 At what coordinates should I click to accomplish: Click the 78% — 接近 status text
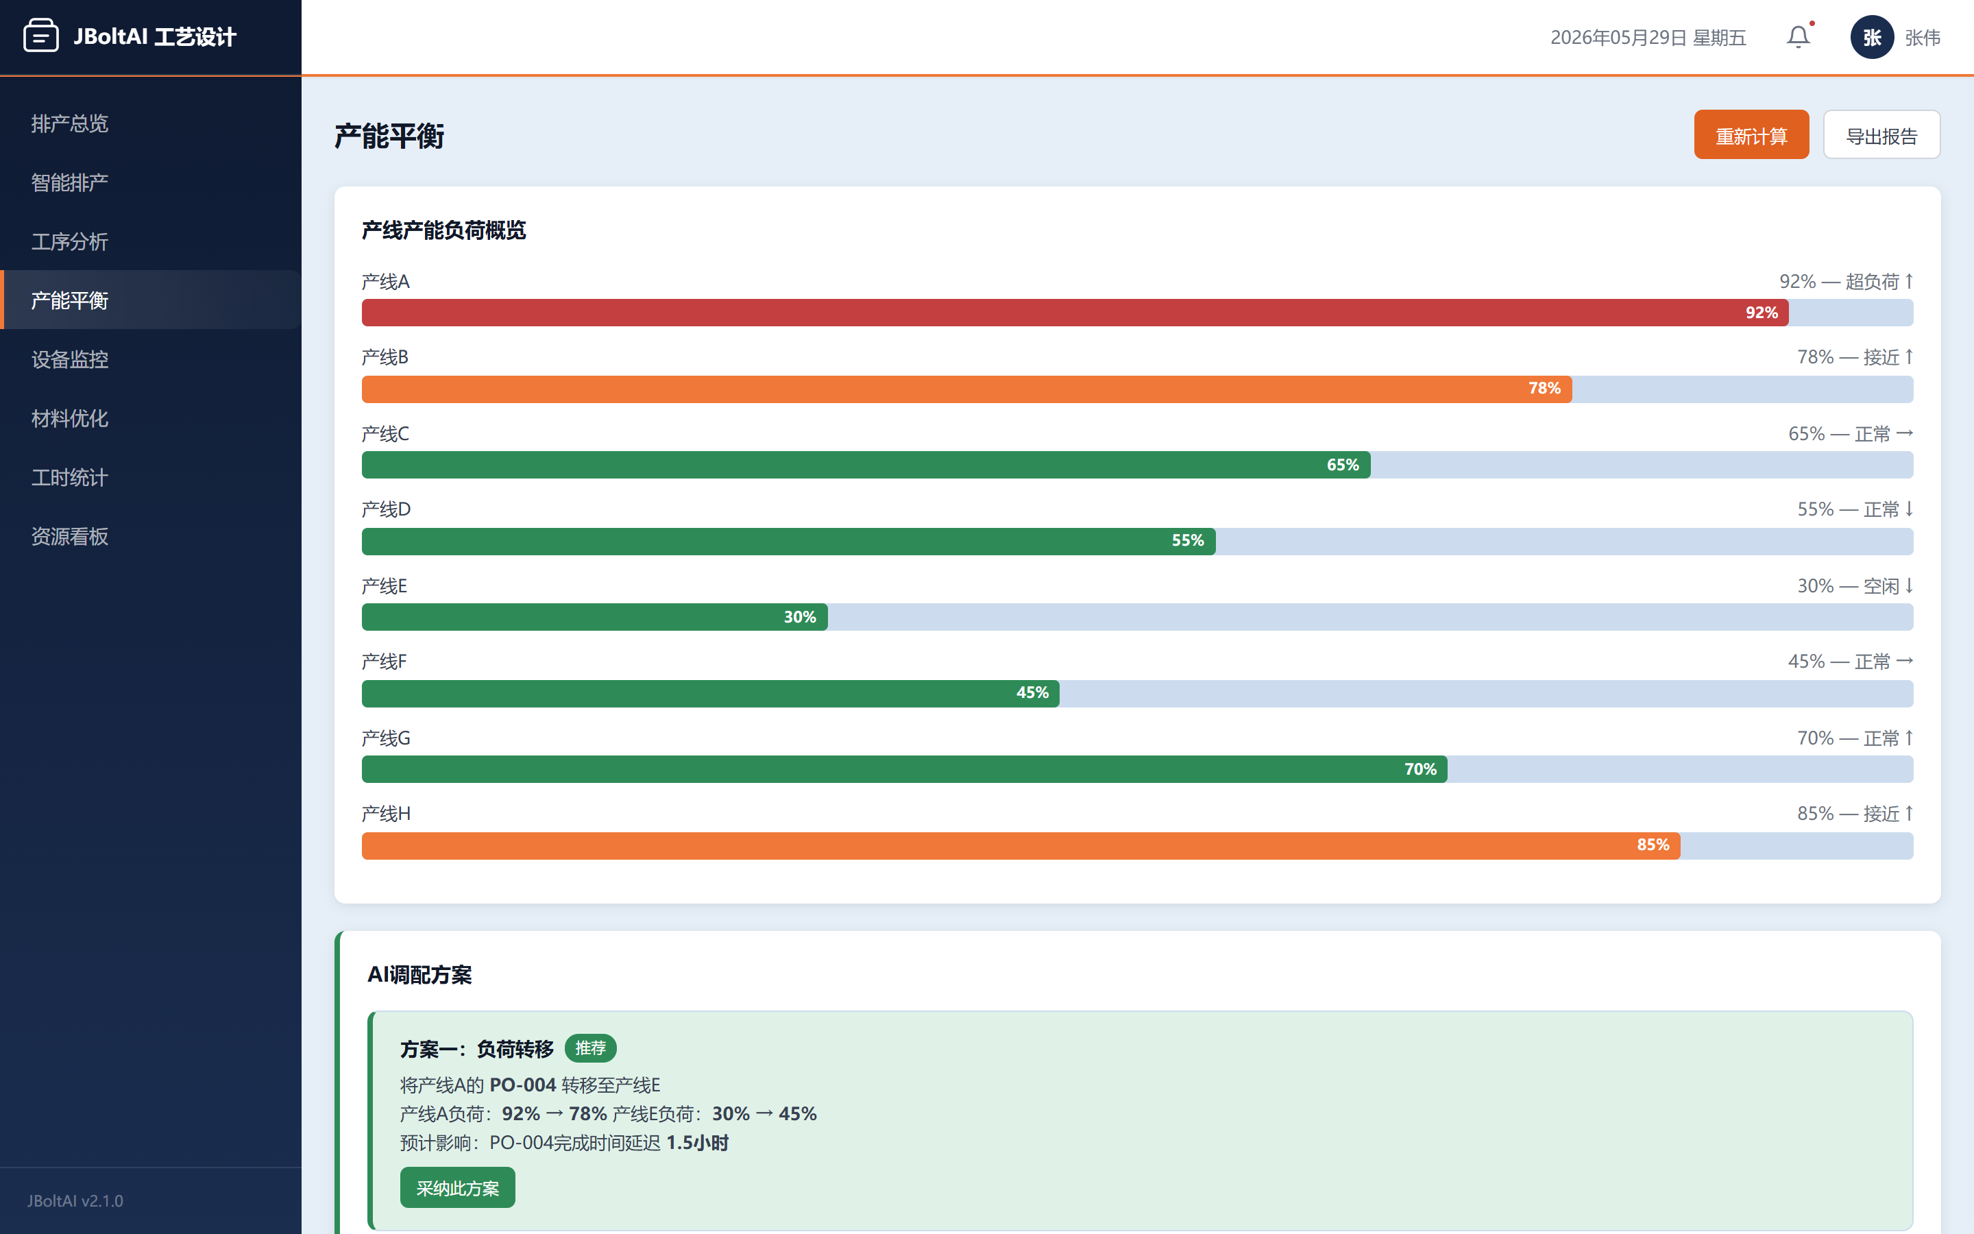click(1855, 357)
